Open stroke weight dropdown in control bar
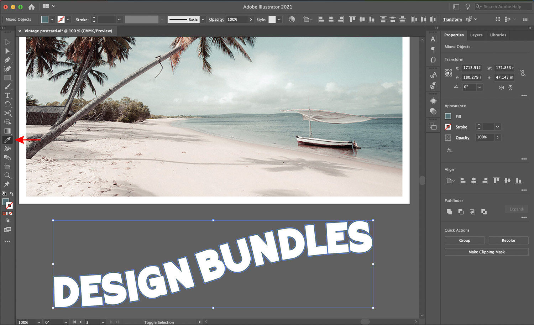This screenshot has height=325, width=534. tap(119, 20)
